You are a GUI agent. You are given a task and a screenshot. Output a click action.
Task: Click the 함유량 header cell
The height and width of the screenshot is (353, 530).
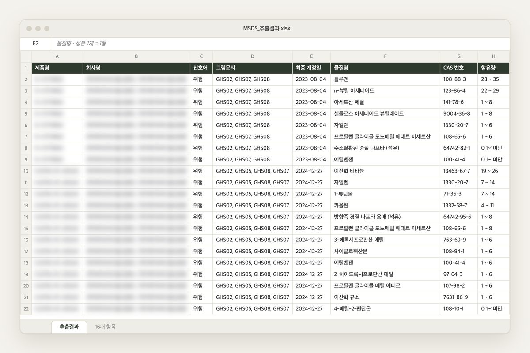coord(493,68)
